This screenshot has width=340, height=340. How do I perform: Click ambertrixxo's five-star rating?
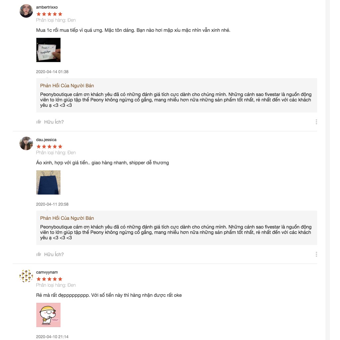pyautogui.click(x=49, y=14)
